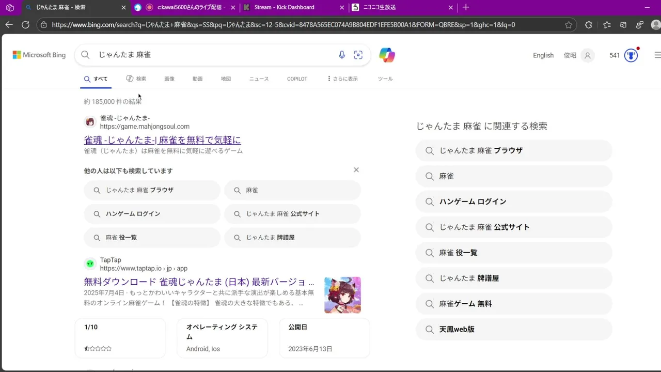Select the 画像 results tab
This screenshot has height=372, width=661.
(169, 79)
